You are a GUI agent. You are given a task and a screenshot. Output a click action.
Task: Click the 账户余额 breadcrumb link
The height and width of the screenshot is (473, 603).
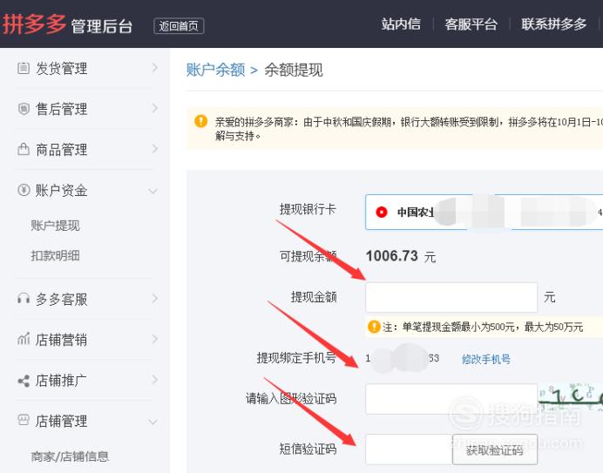[216, 70]
